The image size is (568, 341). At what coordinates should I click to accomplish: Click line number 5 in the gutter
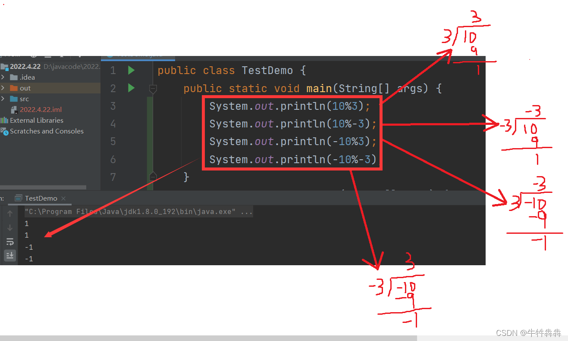113,142
